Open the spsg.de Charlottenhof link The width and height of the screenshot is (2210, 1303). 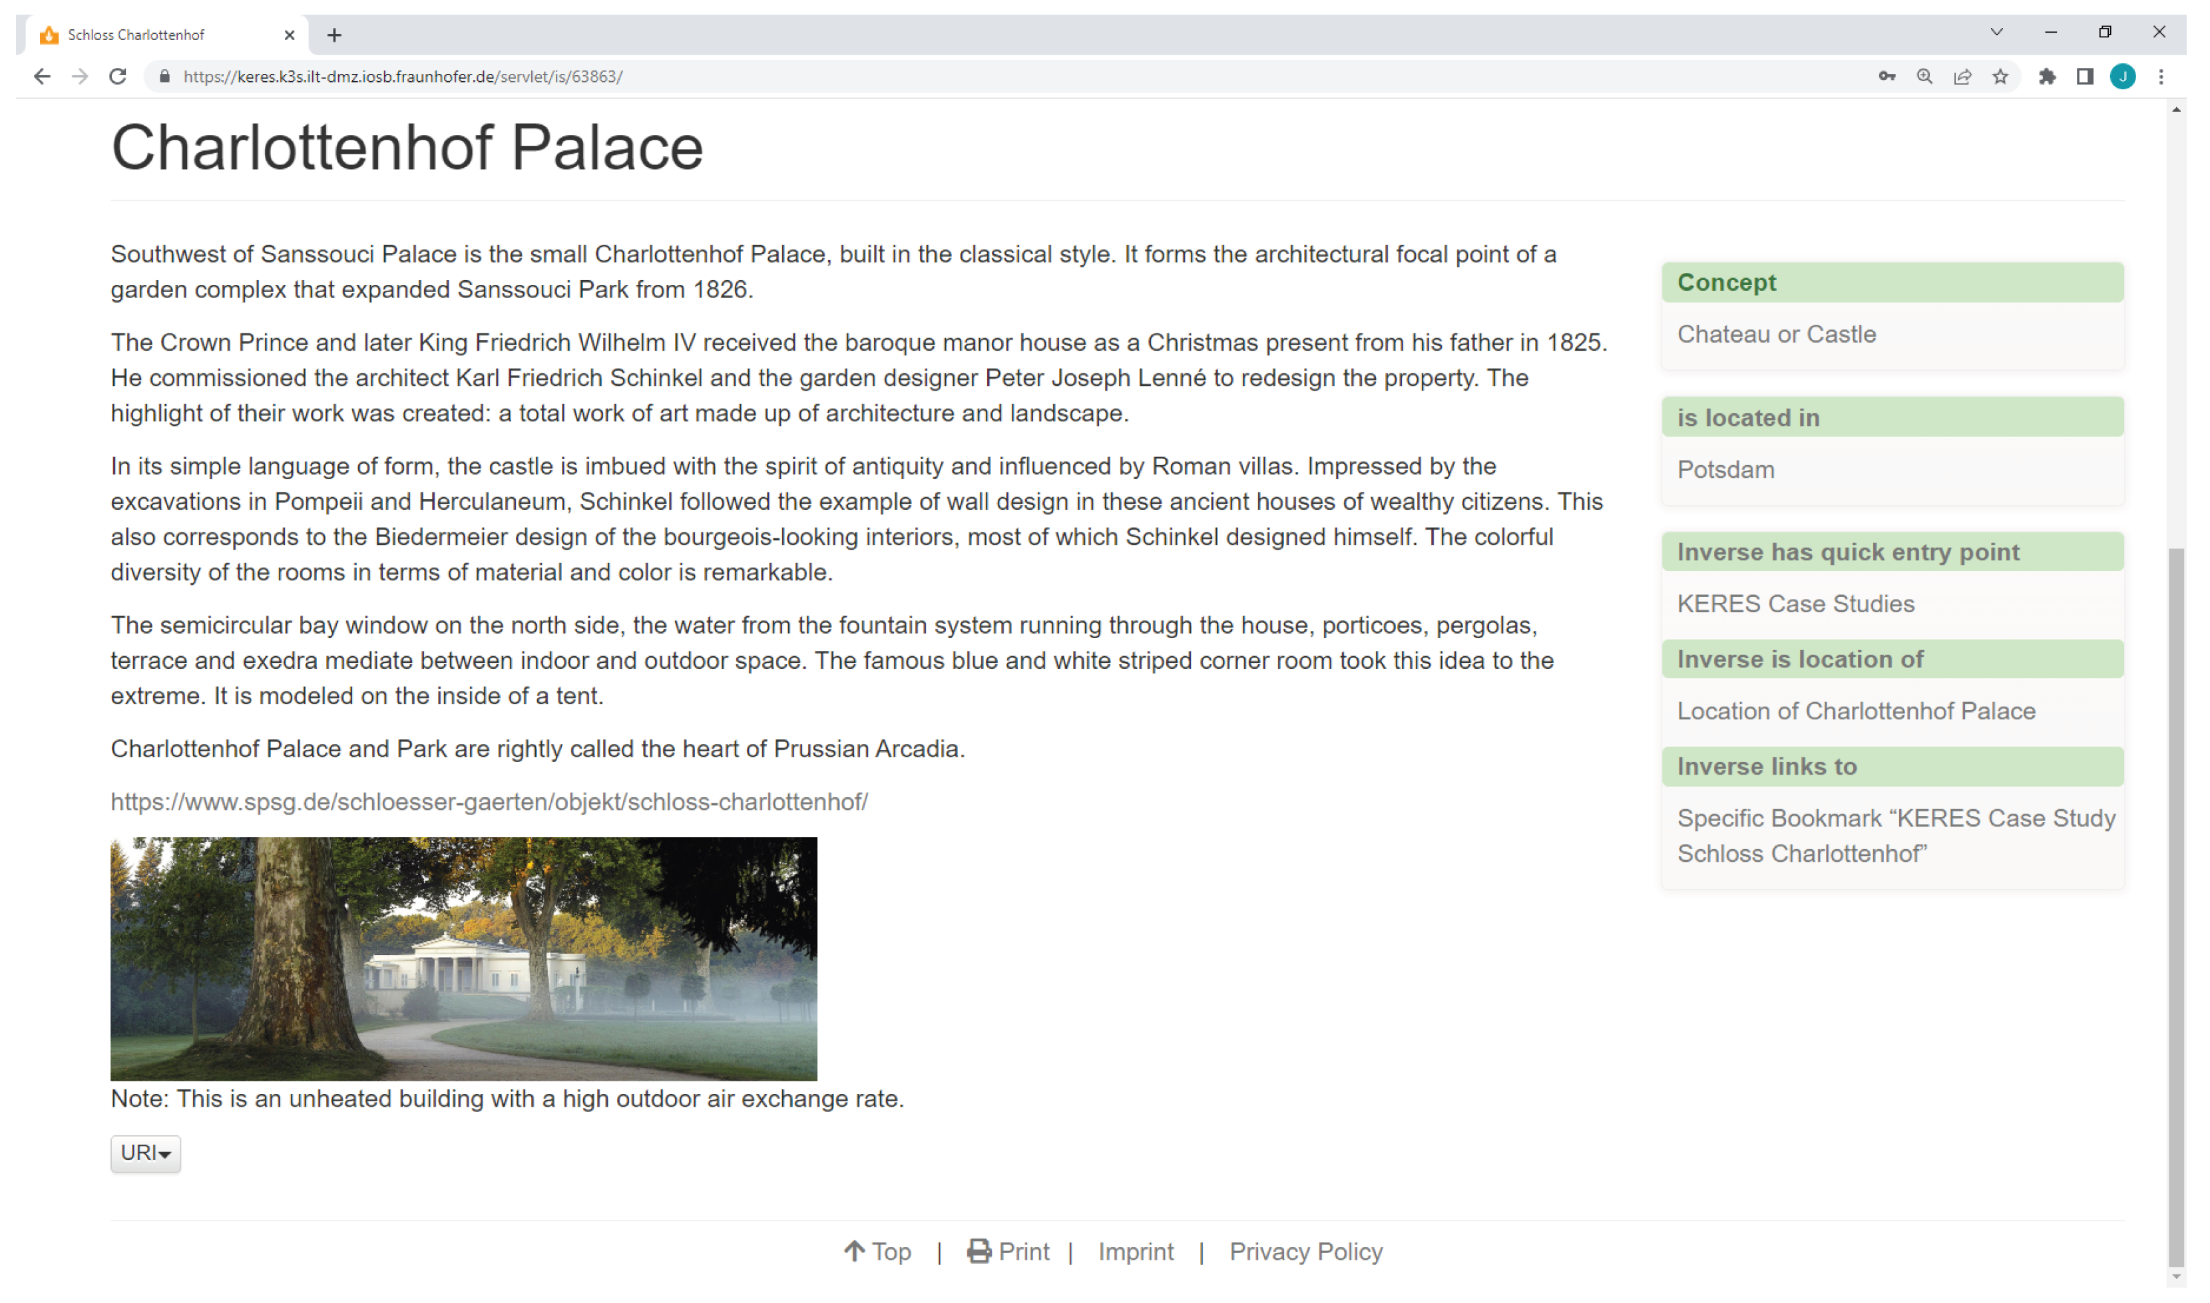coord(489,802)
